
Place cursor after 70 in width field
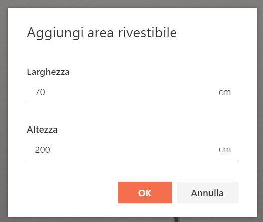click(46, 92)
